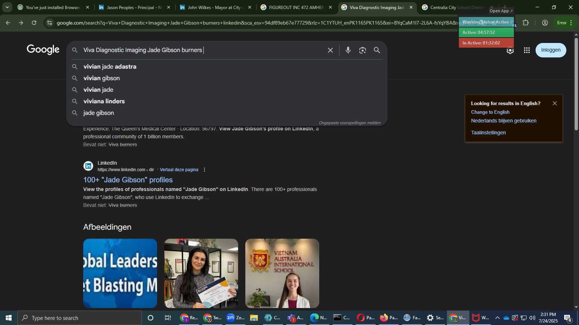Click 'Open App' in tracker overlay

pos(501,11)
